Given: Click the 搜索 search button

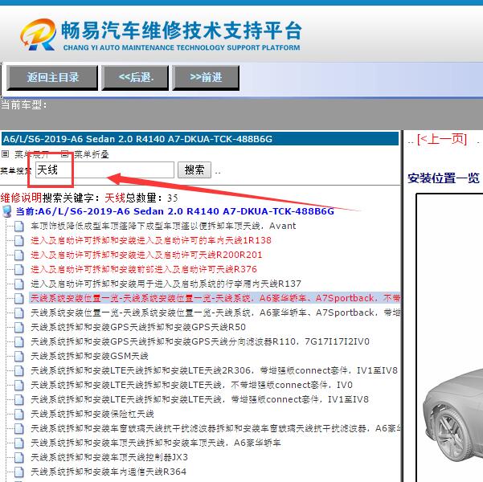Looking at the screenshot, I should [x=194, y=170].
